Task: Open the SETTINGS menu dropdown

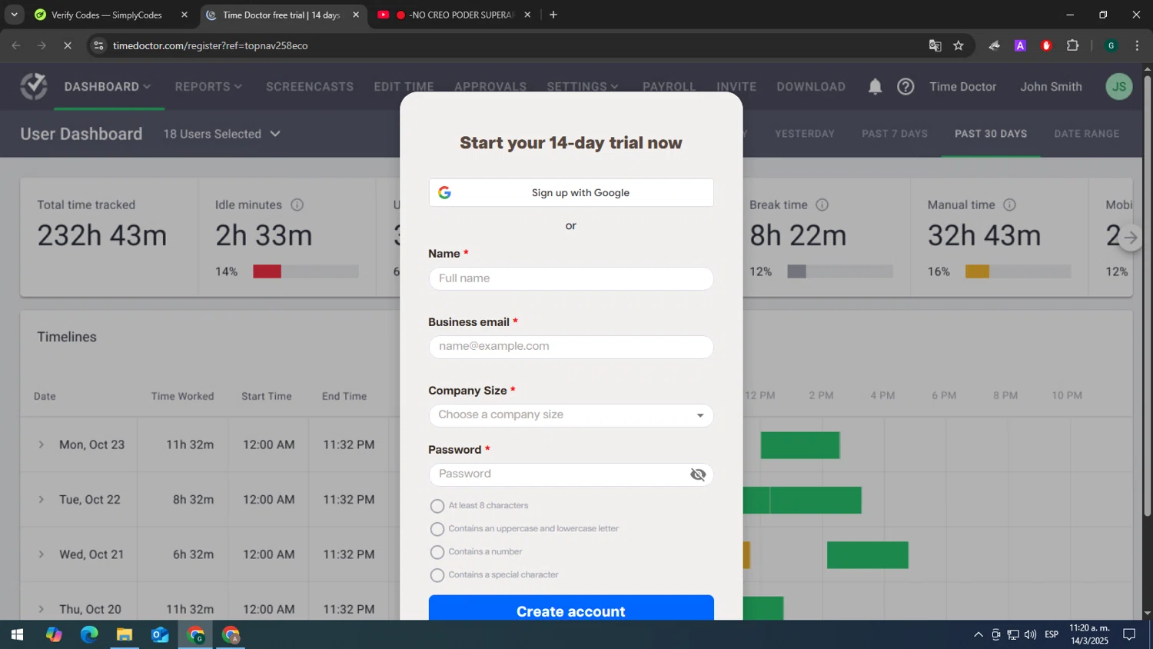Action: (583, 87)
